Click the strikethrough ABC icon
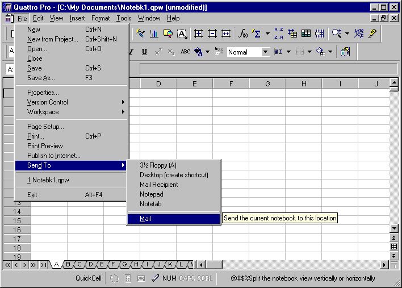The height and width of the screenshot is (288, 402). (185, 52)
